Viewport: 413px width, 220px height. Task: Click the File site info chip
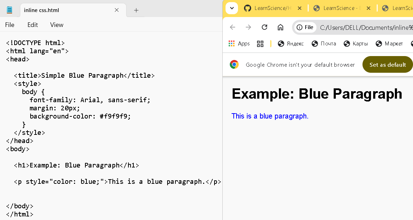pos(305,27)
